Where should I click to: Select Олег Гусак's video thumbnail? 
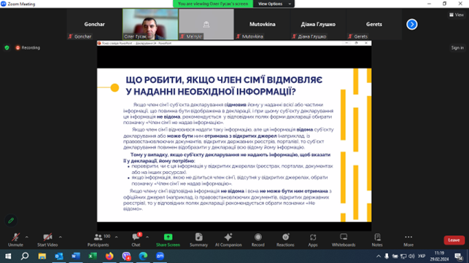(x=150, y=24)
